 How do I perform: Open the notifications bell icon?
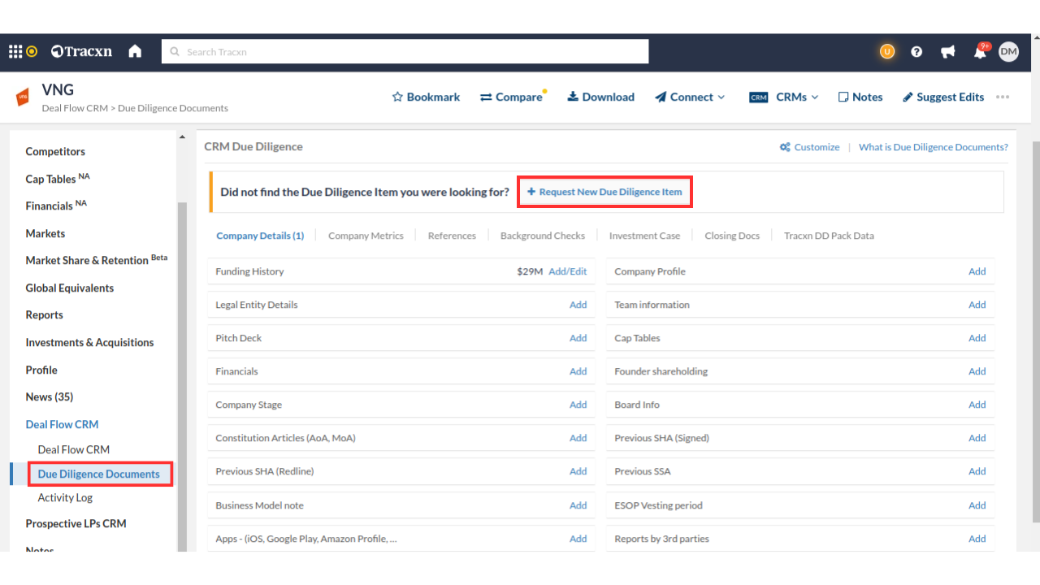(980, 53)
